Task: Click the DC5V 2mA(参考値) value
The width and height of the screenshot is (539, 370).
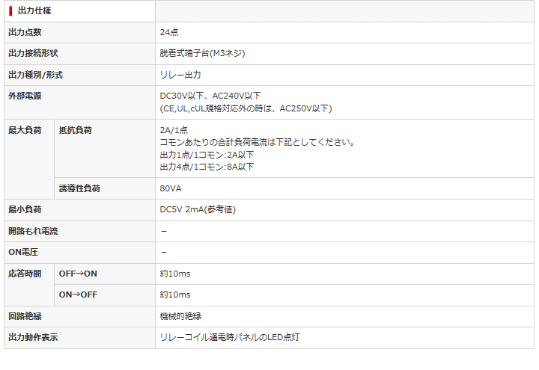Action: [198, 209]
